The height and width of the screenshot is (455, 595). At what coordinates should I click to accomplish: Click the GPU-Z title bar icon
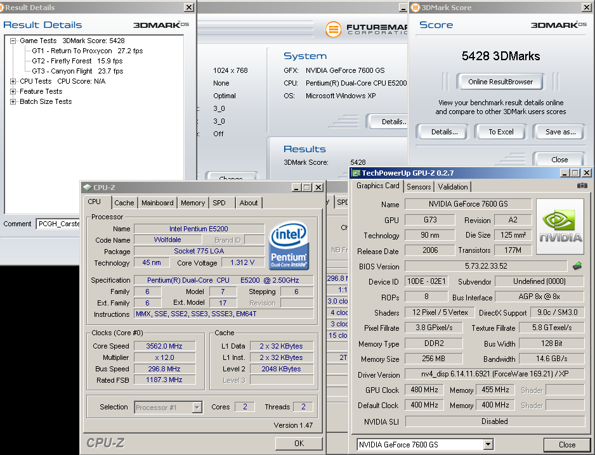coord(356,173)
